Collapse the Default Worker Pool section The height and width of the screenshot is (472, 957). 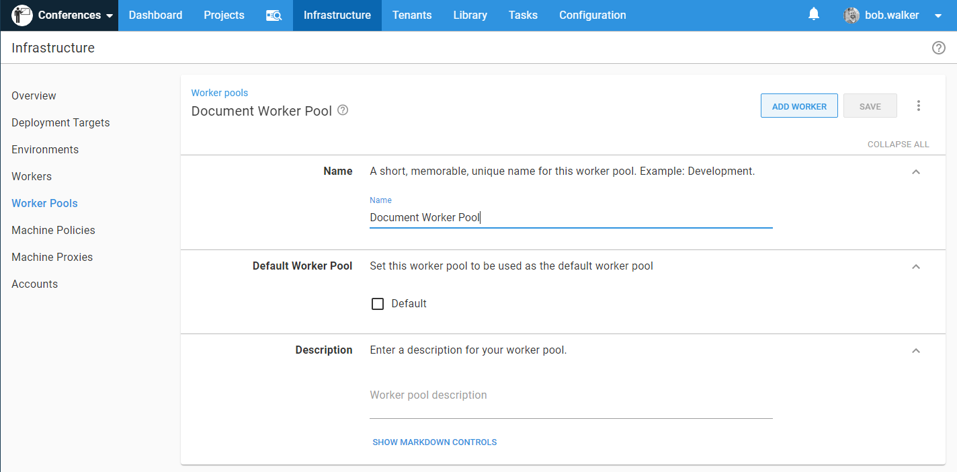click(x=915, y=266)
